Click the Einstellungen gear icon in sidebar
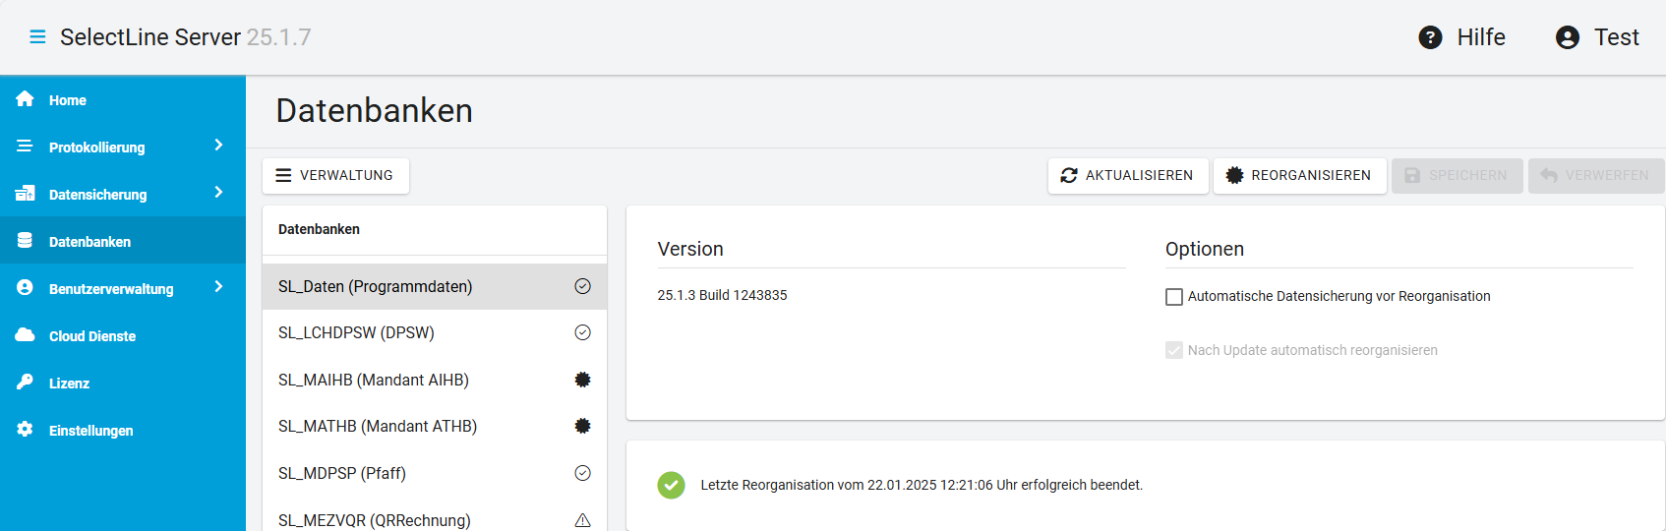The image size is (1666, 531). [x=25, y=430]
